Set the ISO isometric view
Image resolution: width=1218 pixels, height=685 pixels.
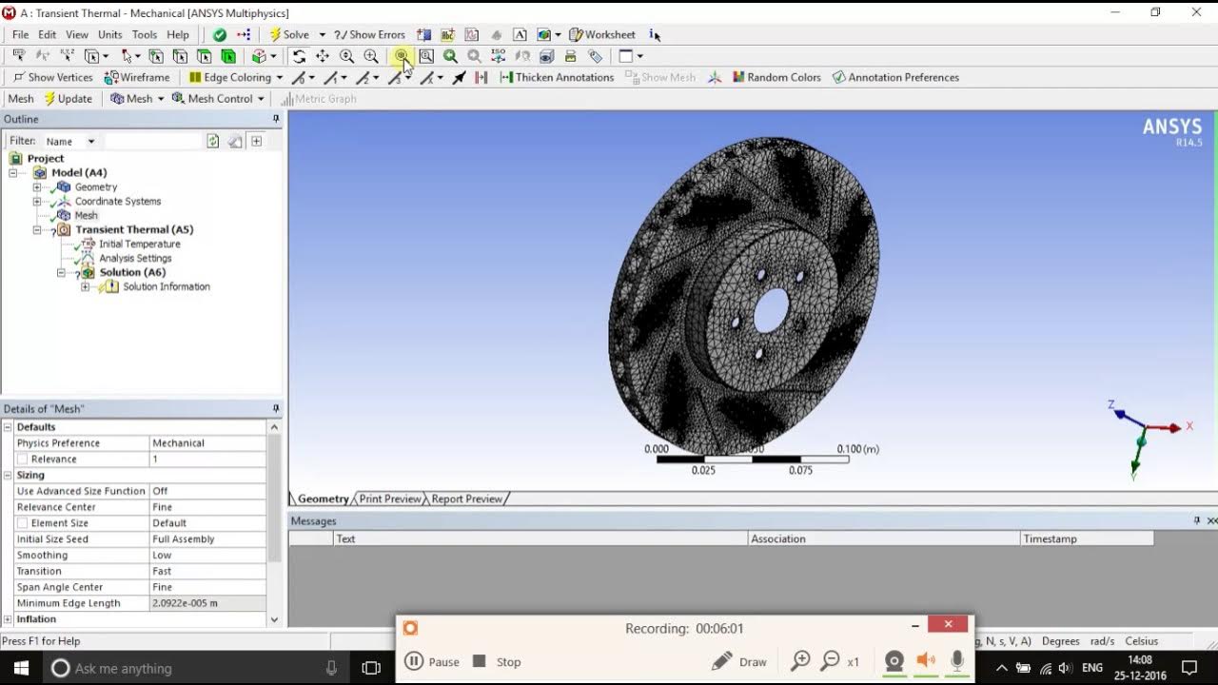pos(498,56)
